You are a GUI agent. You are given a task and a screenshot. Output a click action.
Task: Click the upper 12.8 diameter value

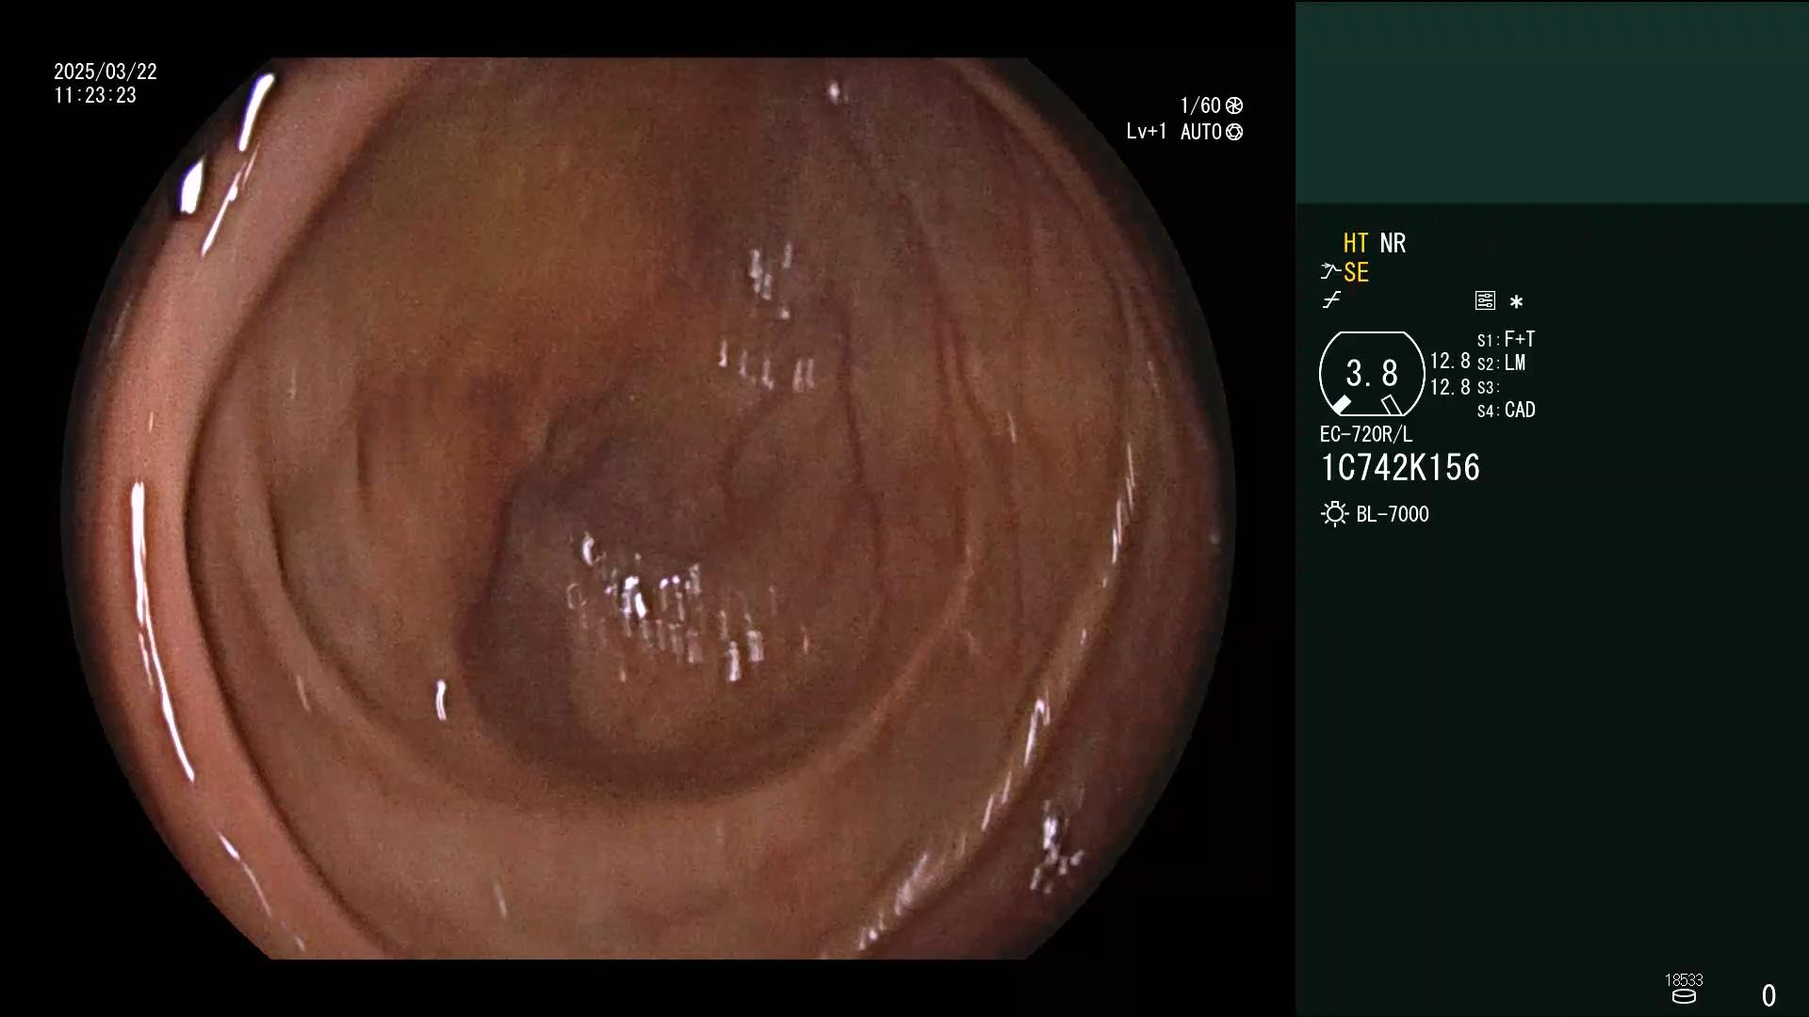coord(1450,362)
